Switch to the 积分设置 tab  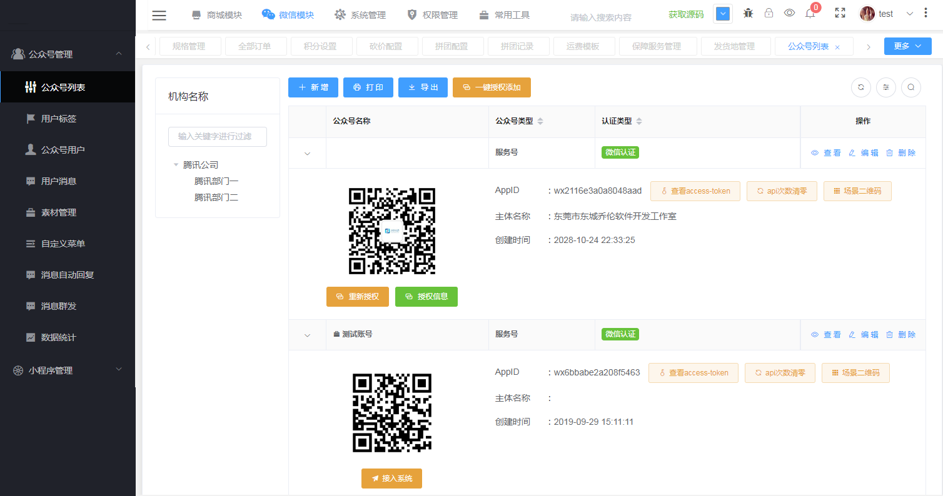pos(320,46)
